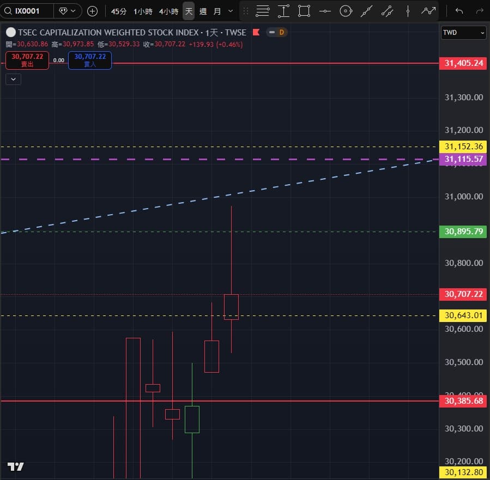Image resolution: width=490 pixels, height=480 pixels.
Task: Select the 月 monthly timeframe
Action: (x=217, y=11)
